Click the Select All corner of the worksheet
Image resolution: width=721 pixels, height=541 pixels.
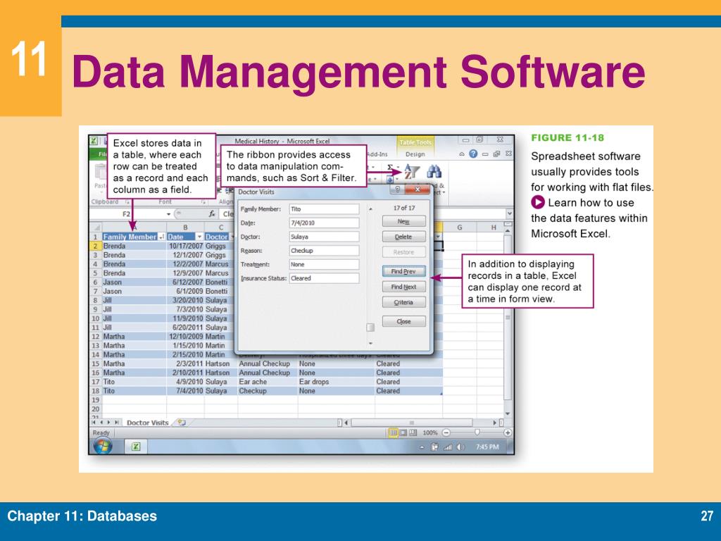coord(96,228)
